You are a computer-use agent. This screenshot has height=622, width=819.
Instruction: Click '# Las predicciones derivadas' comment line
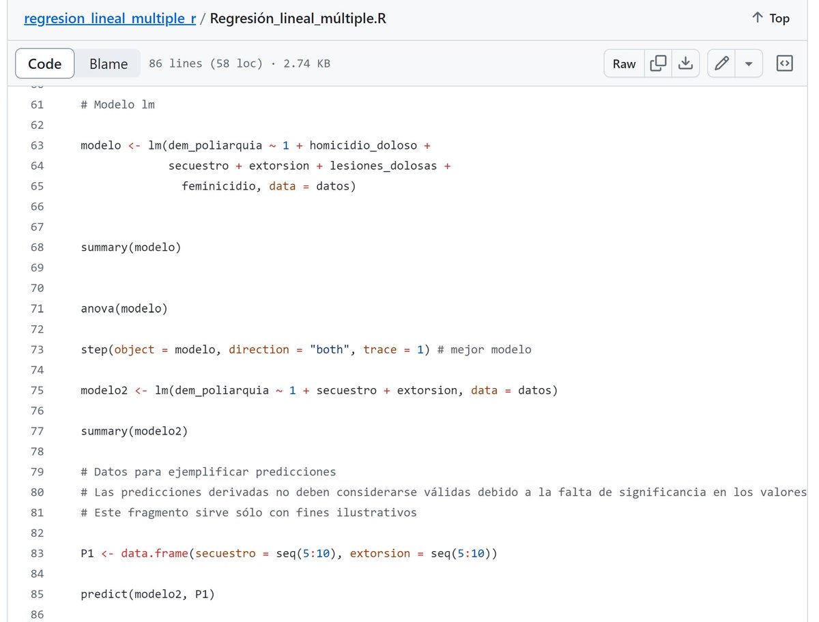[444, 492]
